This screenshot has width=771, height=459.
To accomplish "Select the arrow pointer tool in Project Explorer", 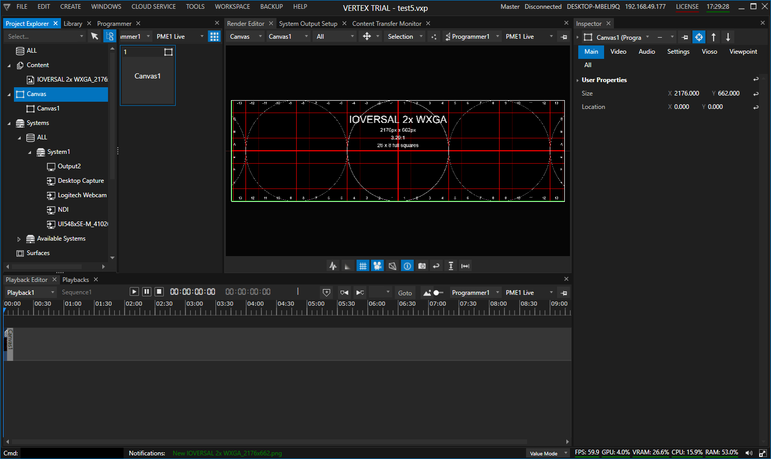I will tap(95, 36).
